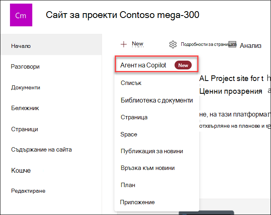Click the site title Сайт за проекти Contoso mega-300

122,15
